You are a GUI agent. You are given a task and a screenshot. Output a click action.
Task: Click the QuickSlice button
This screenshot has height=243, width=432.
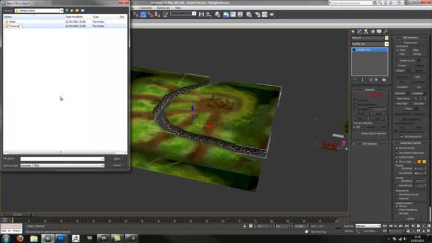(402, 87)
